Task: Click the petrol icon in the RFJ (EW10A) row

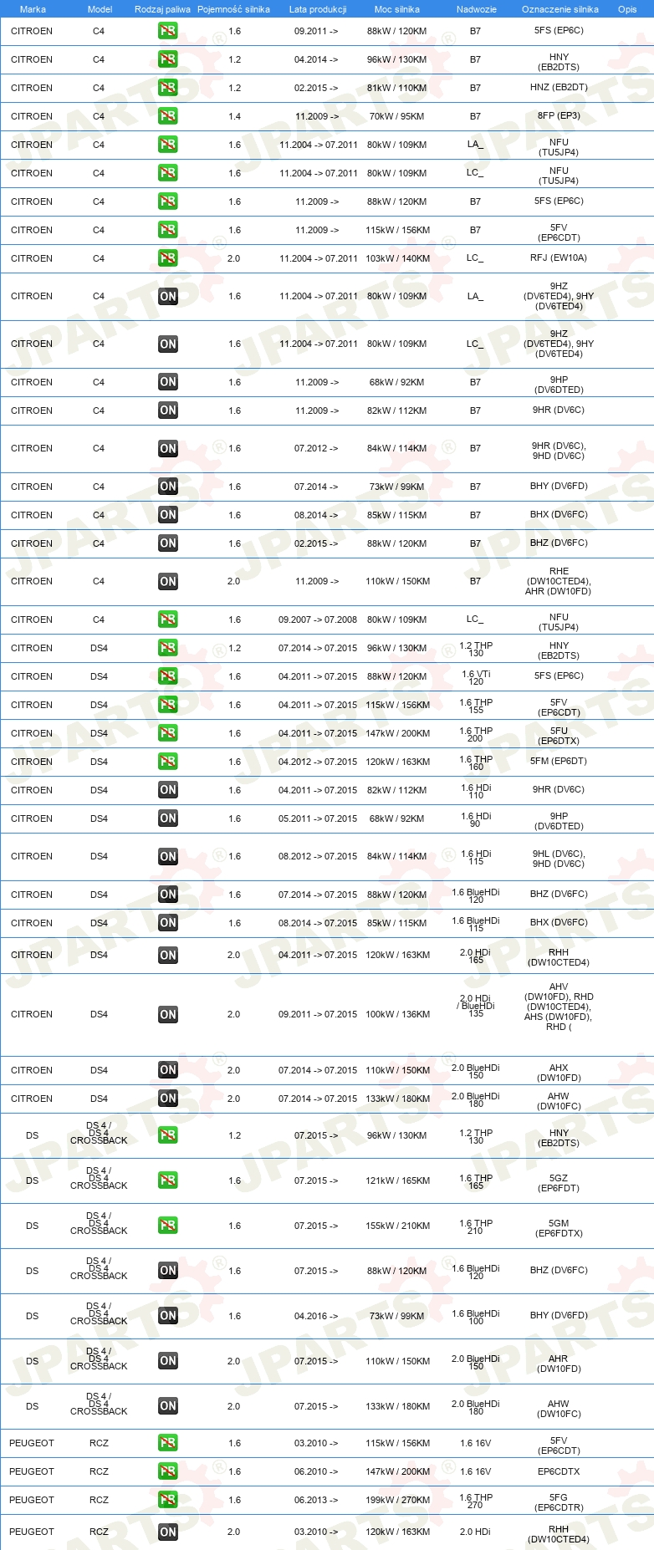Action: coord(168,258)
